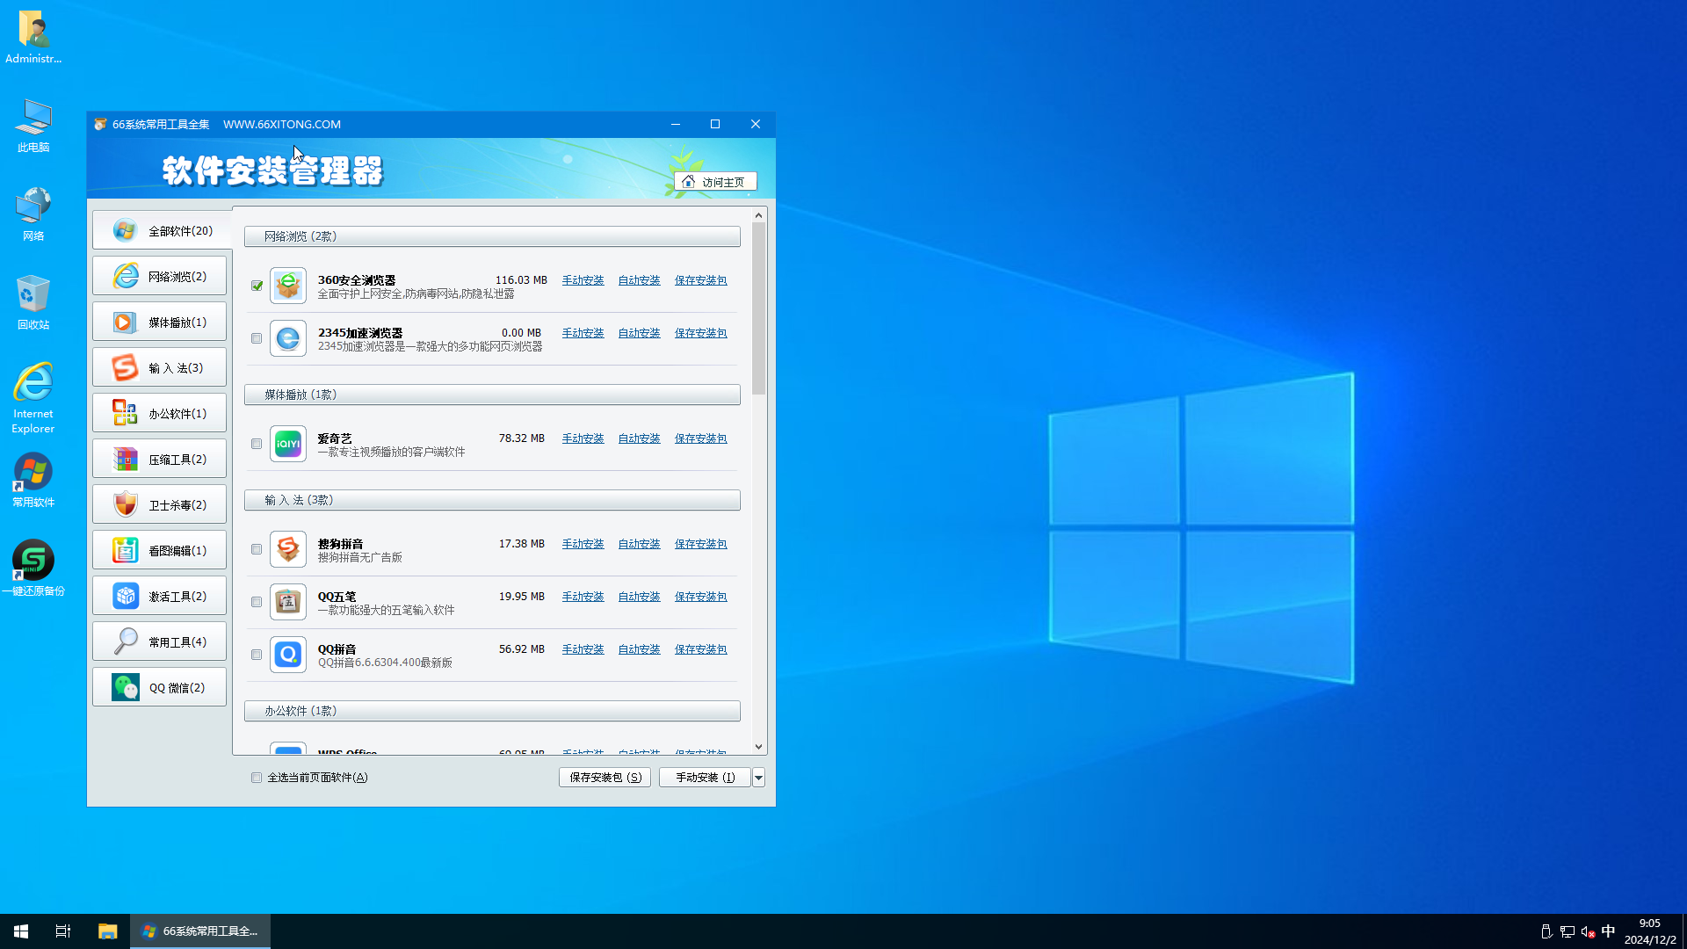Screen dimensions: 1687x949
Task: Select 激活工具(2) category tab
Action: pyautogui.click(x=159, y=596)
